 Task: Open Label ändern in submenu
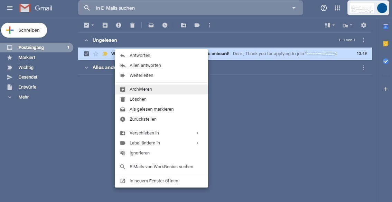pyautogui.click(x=161, y=143)
